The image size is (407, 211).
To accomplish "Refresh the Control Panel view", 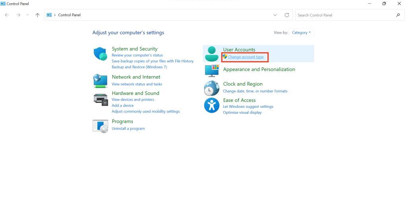I will [x=287, y=15].
